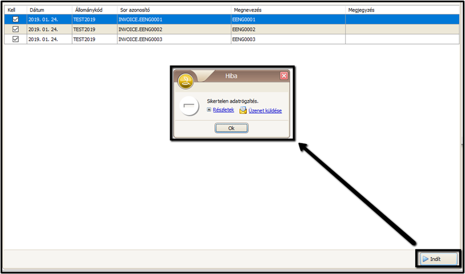465x274 pixels.
Task: Sort by the Kell column header
Action: point(16,10)
